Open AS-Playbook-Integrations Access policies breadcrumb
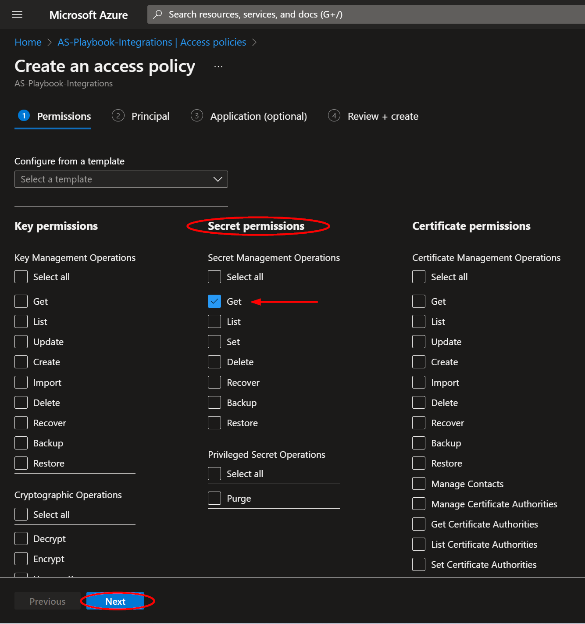This screenshot has height=624, width=585. 152,42
